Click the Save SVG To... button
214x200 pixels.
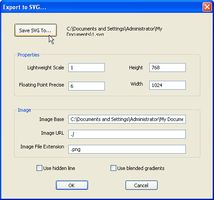[x=36, y=30]
